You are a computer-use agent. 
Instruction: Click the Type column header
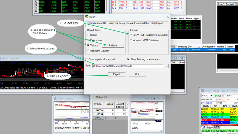[196, 18]
